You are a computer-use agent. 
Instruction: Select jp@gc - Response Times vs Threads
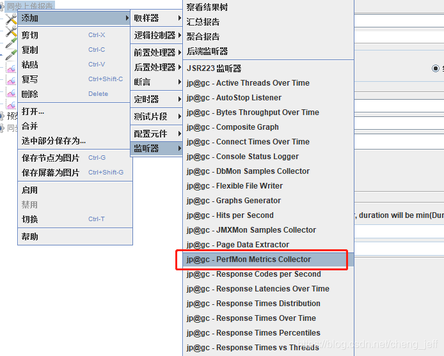coord(269,348)
